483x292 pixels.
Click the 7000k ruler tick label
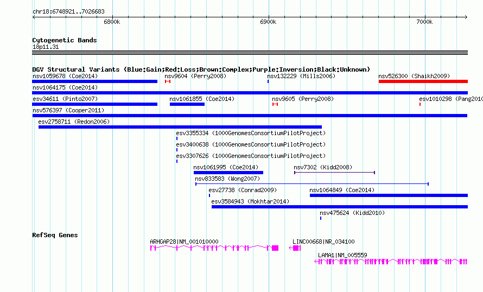[x=424, y=22]
